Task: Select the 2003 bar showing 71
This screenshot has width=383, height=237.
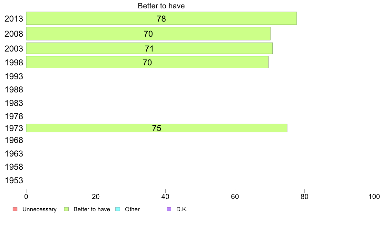Action: click(x=149, y=48)
